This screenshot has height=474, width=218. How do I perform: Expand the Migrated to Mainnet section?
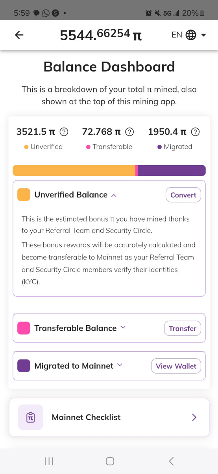(x=120, y=365)
